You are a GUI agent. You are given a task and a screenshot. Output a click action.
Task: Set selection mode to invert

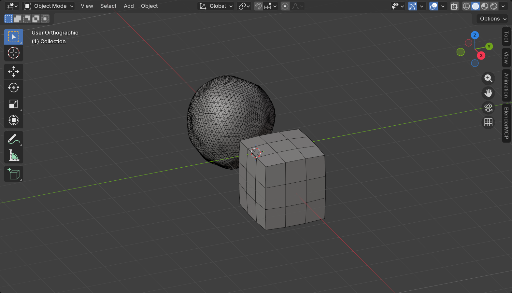click(x=36, y=19)
